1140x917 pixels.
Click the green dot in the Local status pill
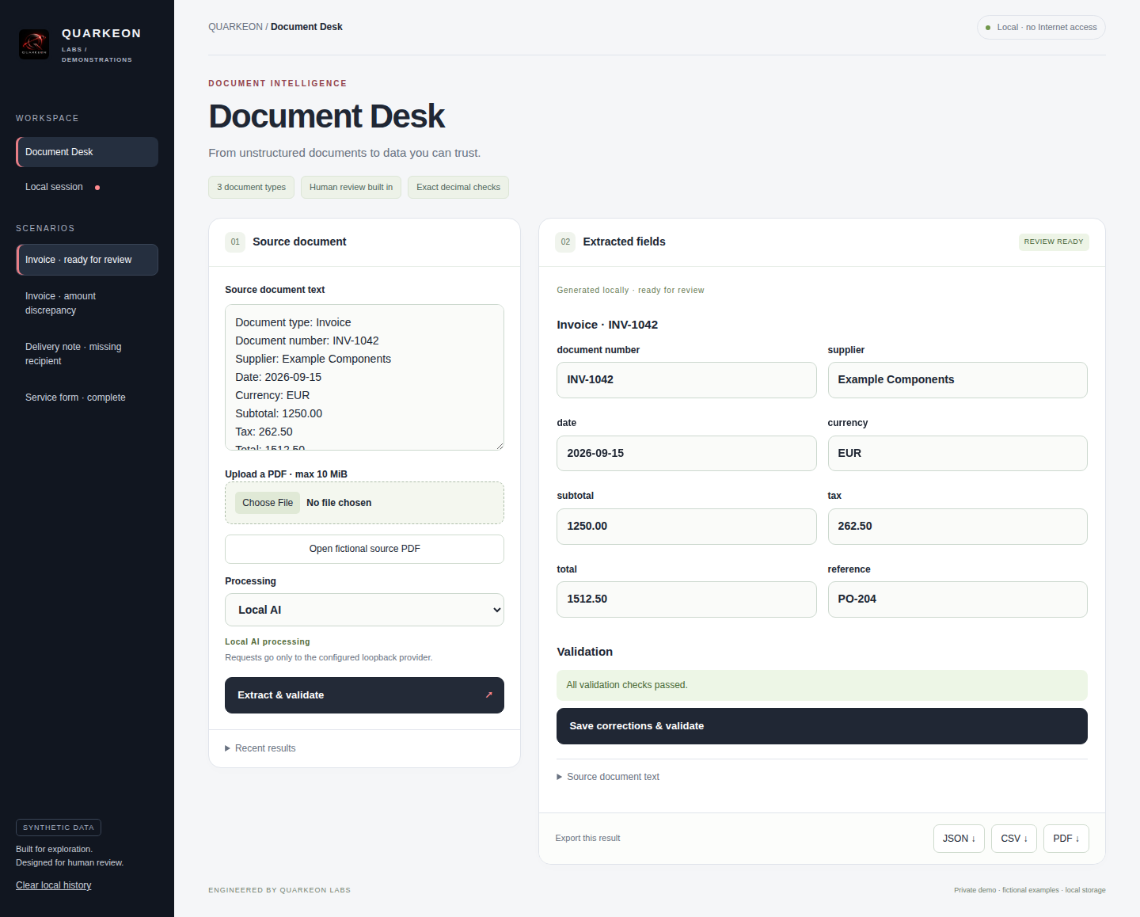pyautogui.click(x=988, y=28)
